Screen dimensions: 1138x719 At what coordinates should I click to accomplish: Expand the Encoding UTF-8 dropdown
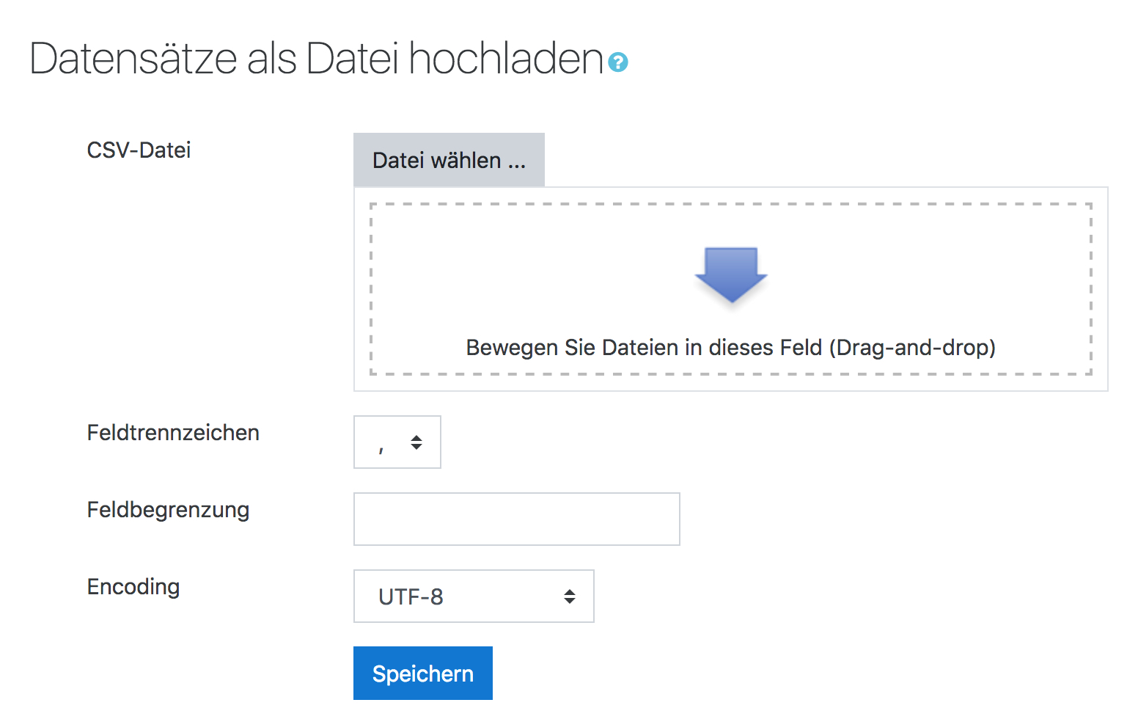click(x=474, y=596)
